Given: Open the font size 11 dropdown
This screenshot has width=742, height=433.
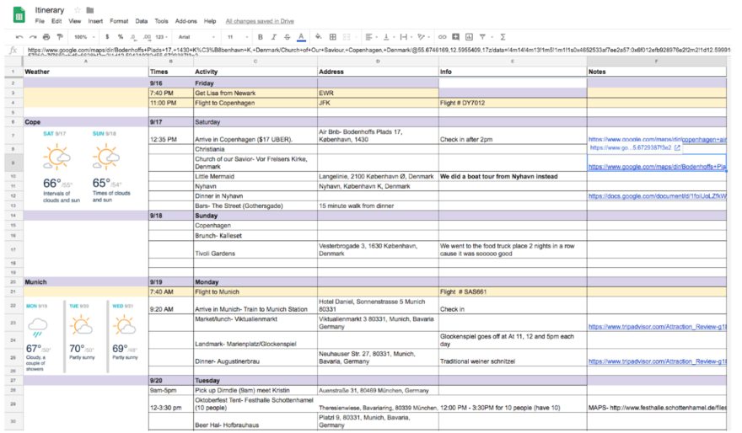Looking at the screenshot, I should [238, 37].
